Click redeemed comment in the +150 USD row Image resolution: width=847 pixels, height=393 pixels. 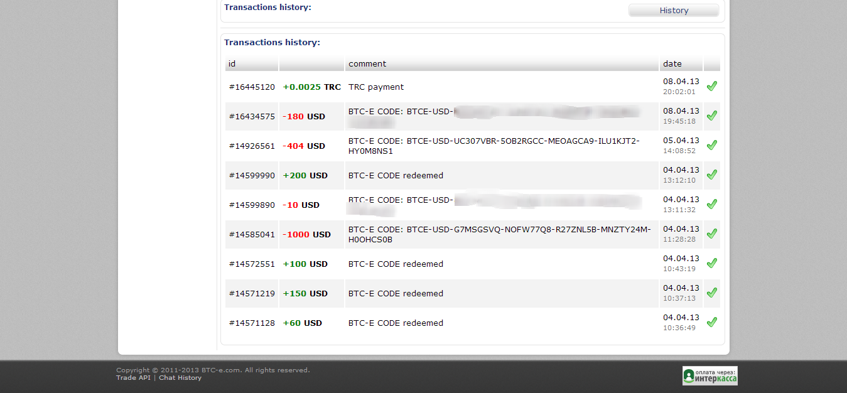coord(396,294)
